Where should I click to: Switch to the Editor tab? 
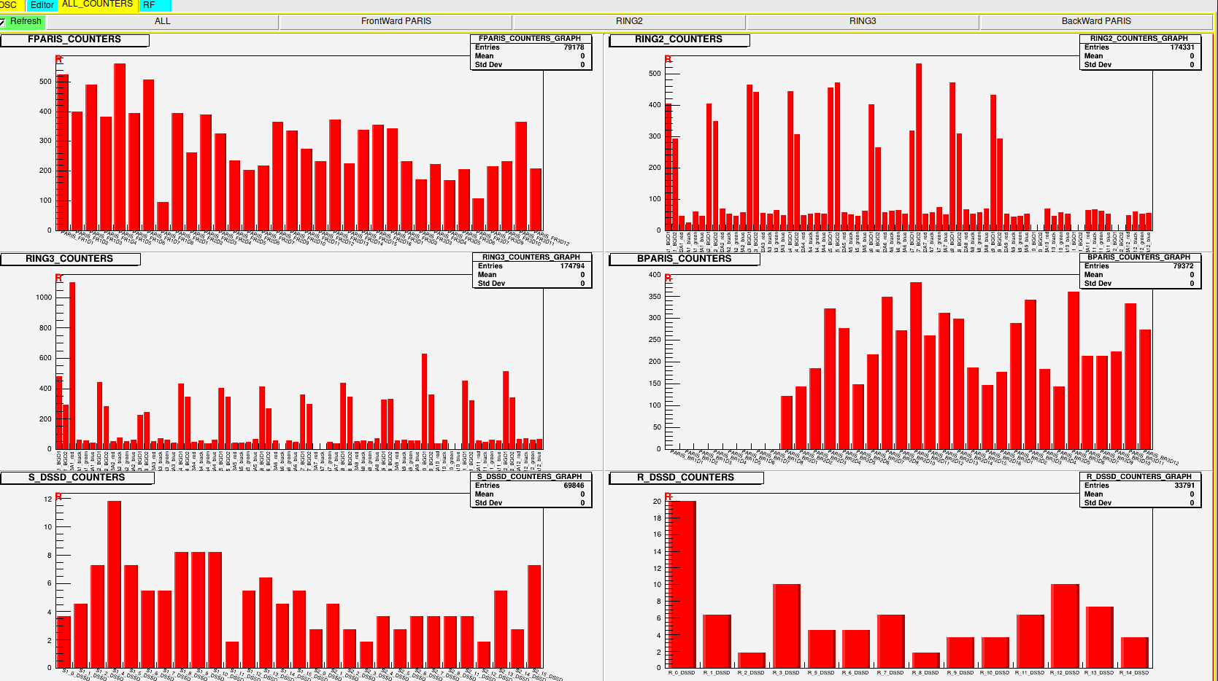click(x=42, y=5)
